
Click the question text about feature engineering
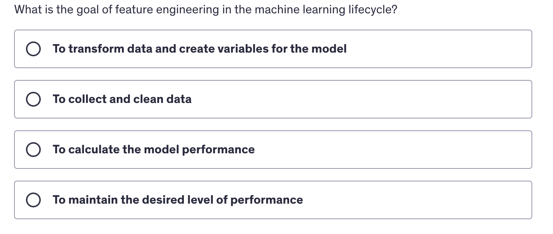206,10
